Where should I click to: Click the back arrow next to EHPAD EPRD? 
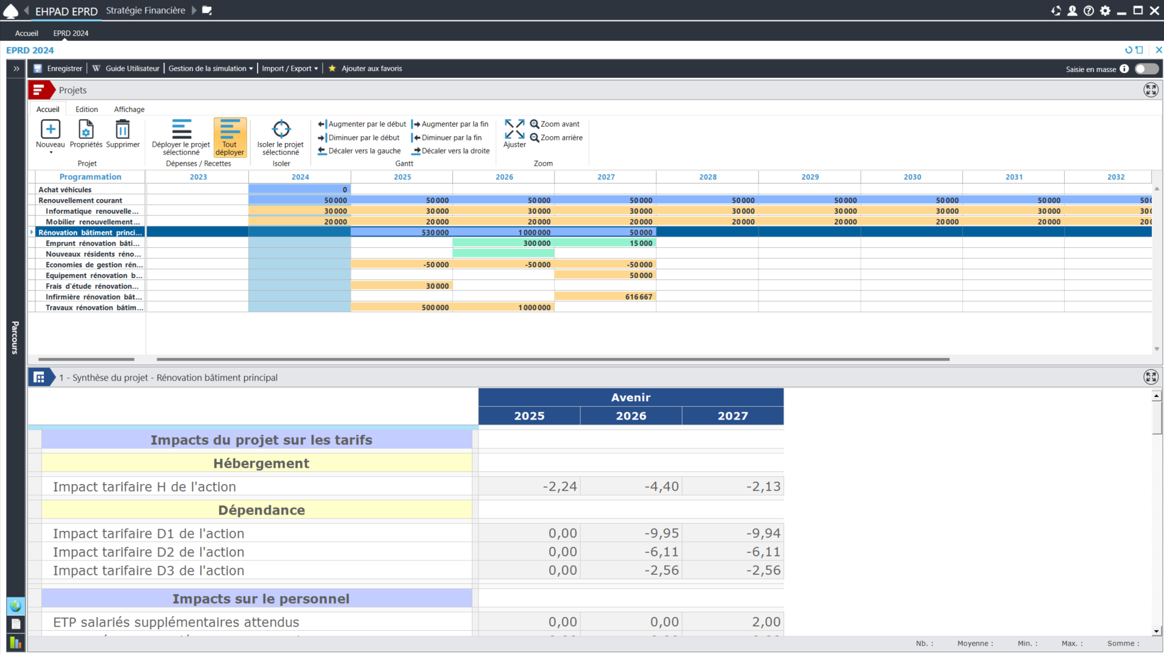coord(27,10)
